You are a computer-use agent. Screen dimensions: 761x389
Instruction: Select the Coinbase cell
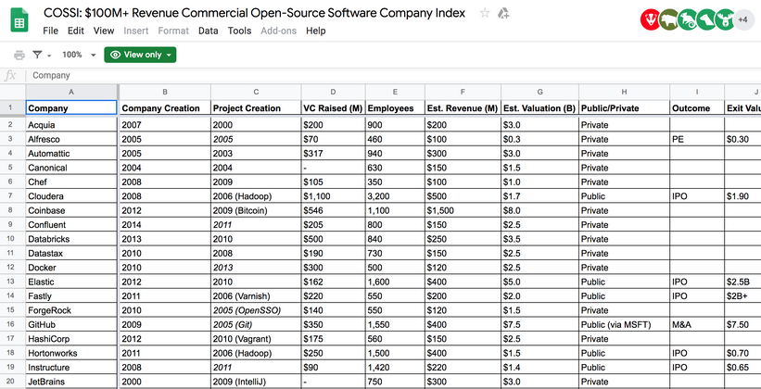(71, 210)
